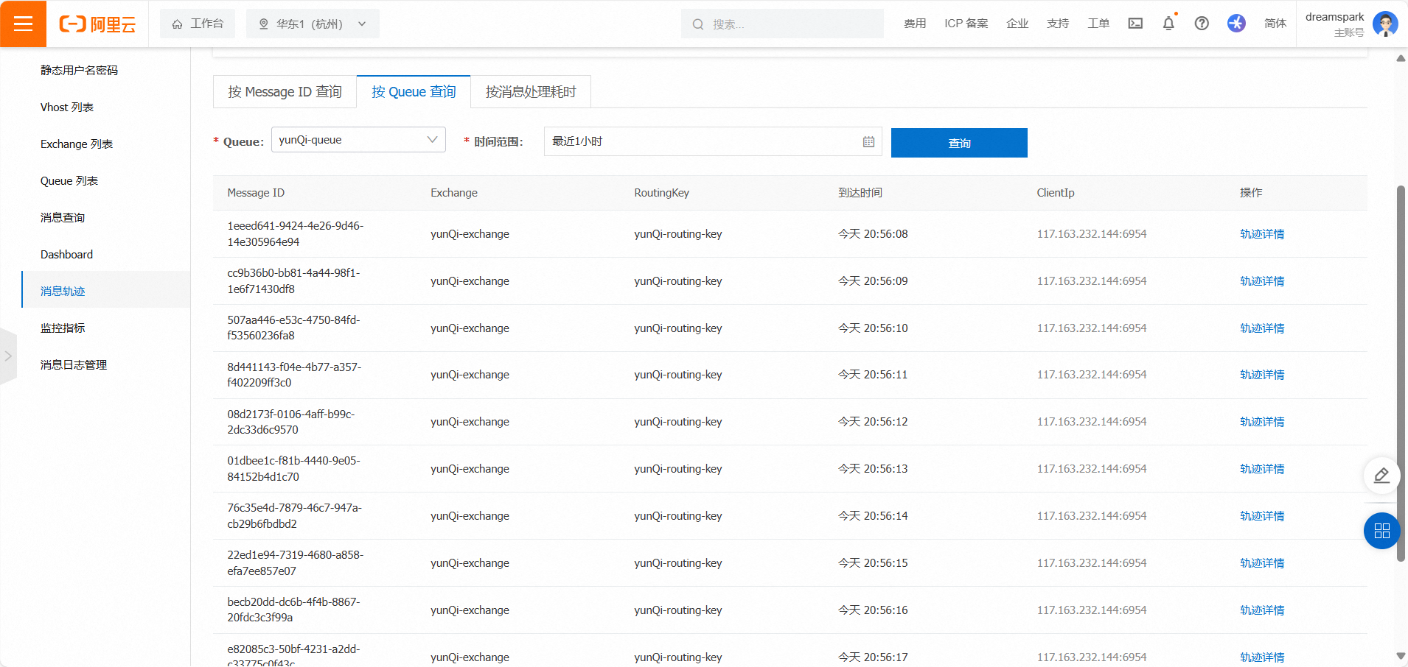
Task: Open Dashboard in sidebar
Action: click(66, 254)
